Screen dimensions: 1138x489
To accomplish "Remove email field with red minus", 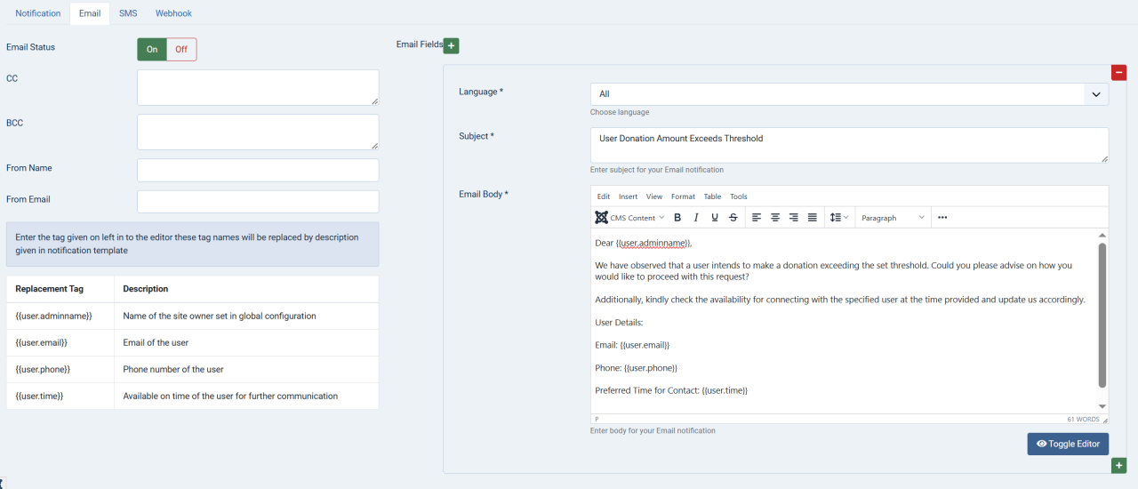I will click(x=1118, y=72).
